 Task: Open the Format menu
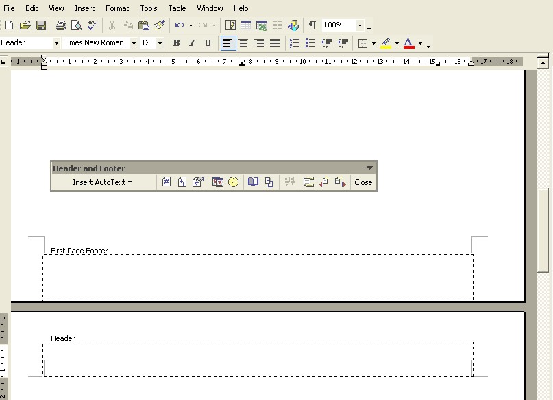click(x=117, y=8)
